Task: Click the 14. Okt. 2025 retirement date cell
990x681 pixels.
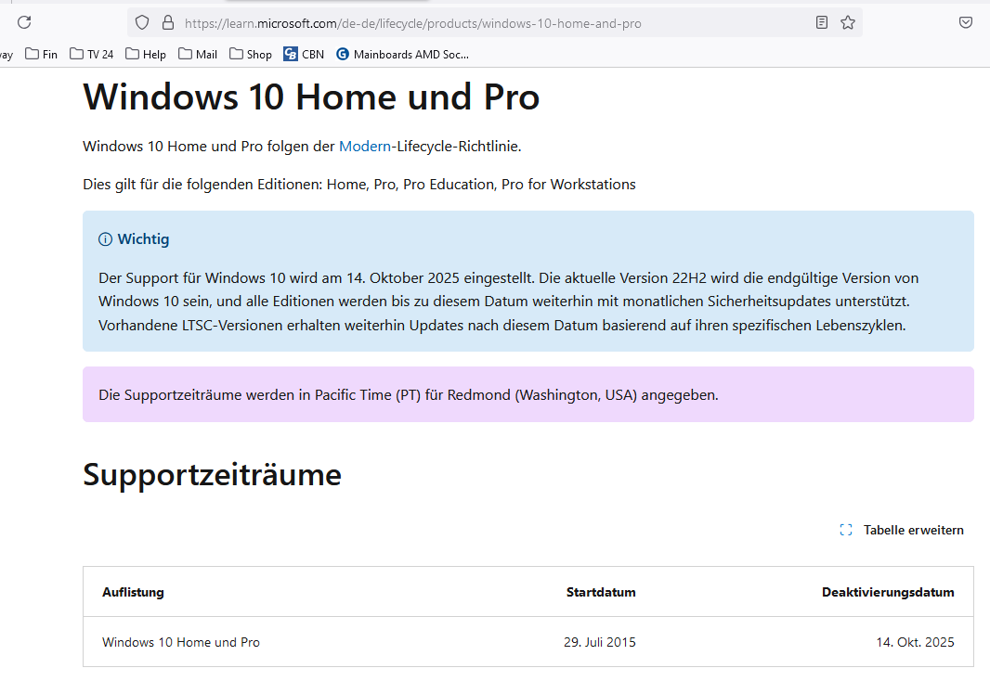Action: (916, 642)
